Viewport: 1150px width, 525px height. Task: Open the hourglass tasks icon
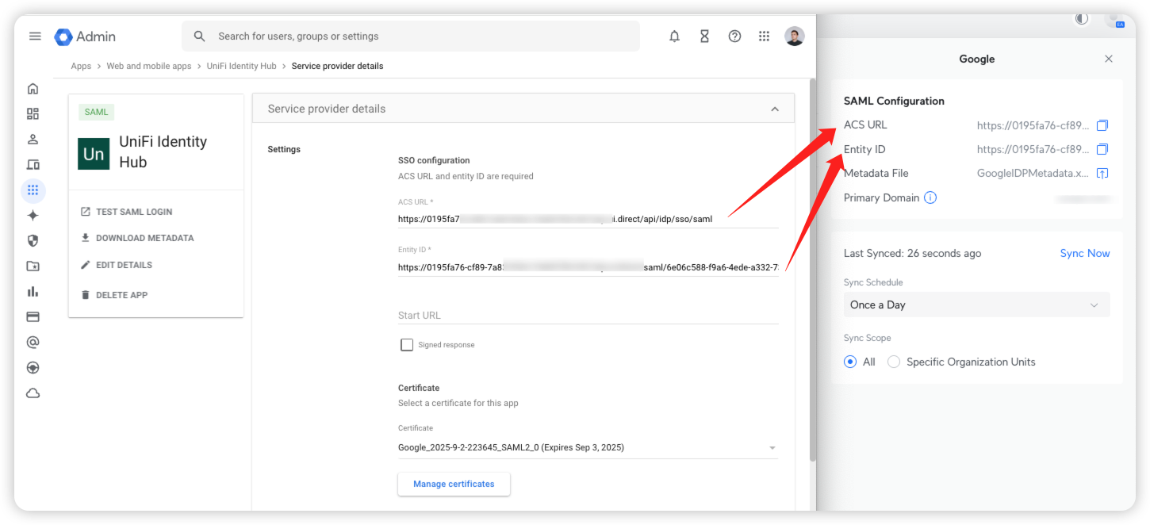(x=704, y=36)
